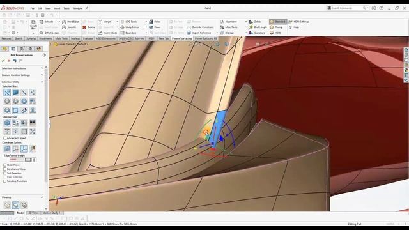409x230 pixels.
Task: Open the Alignment dropdown arrow
Action: point(245,22)
